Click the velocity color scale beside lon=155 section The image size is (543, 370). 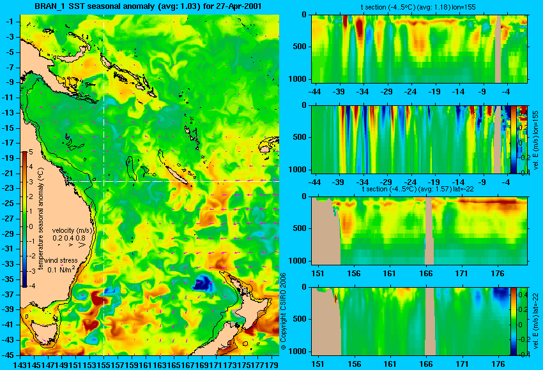point(514,140)
